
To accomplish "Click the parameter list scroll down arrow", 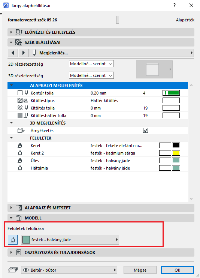I will (191, 199).
